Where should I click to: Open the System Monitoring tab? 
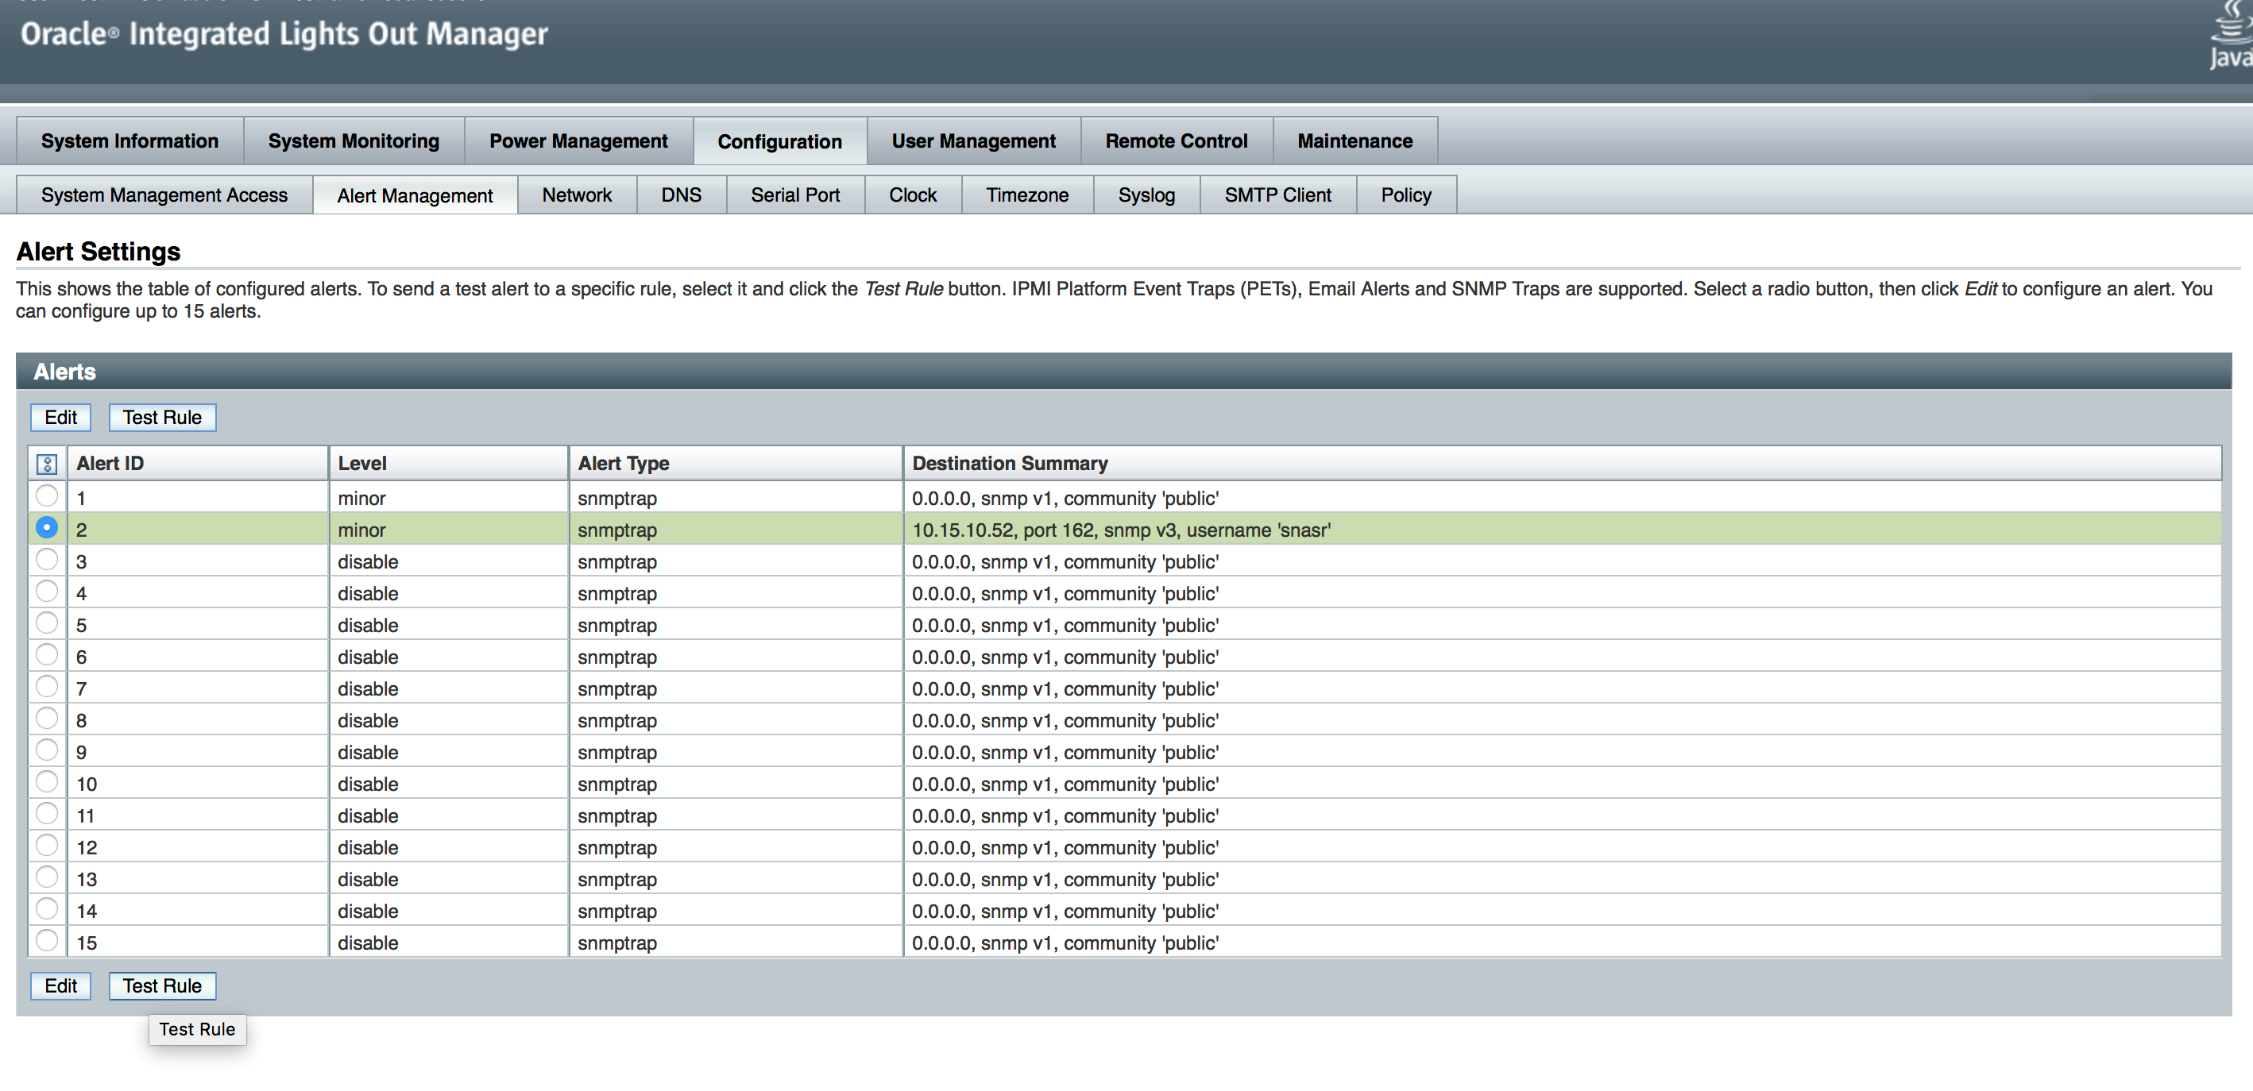(354, 141)
